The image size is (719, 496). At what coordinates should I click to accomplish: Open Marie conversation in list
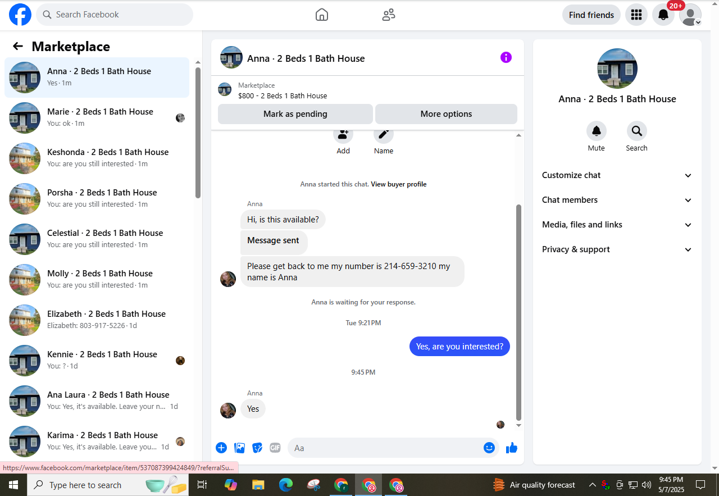(97, 118)
